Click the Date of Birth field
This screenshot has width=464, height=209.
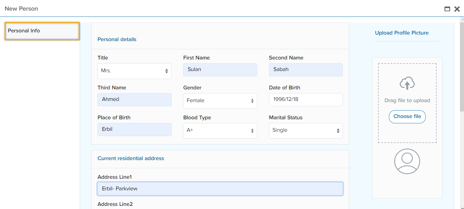point(305,100)
